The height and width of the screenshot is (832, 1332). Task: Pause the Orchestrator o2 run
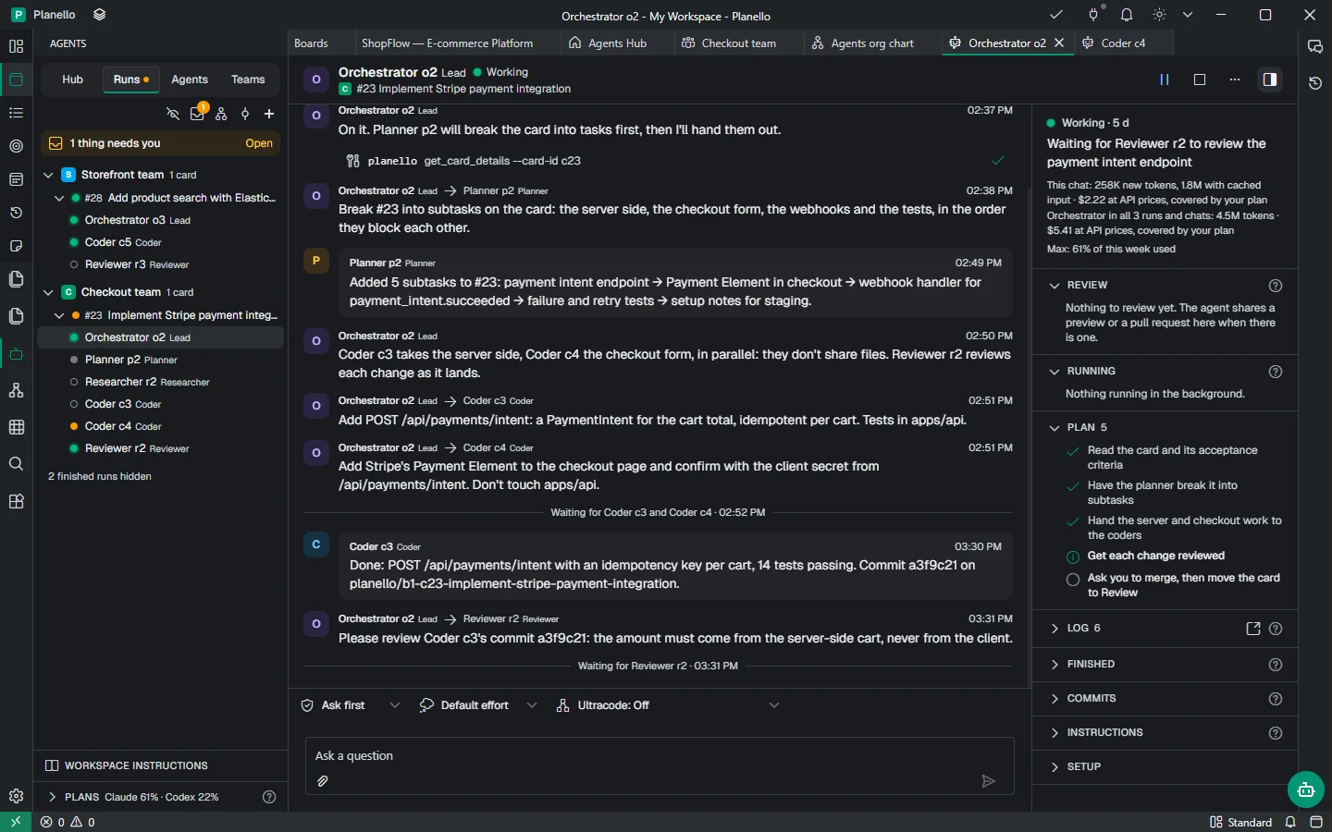click(x=1165, y=80)
